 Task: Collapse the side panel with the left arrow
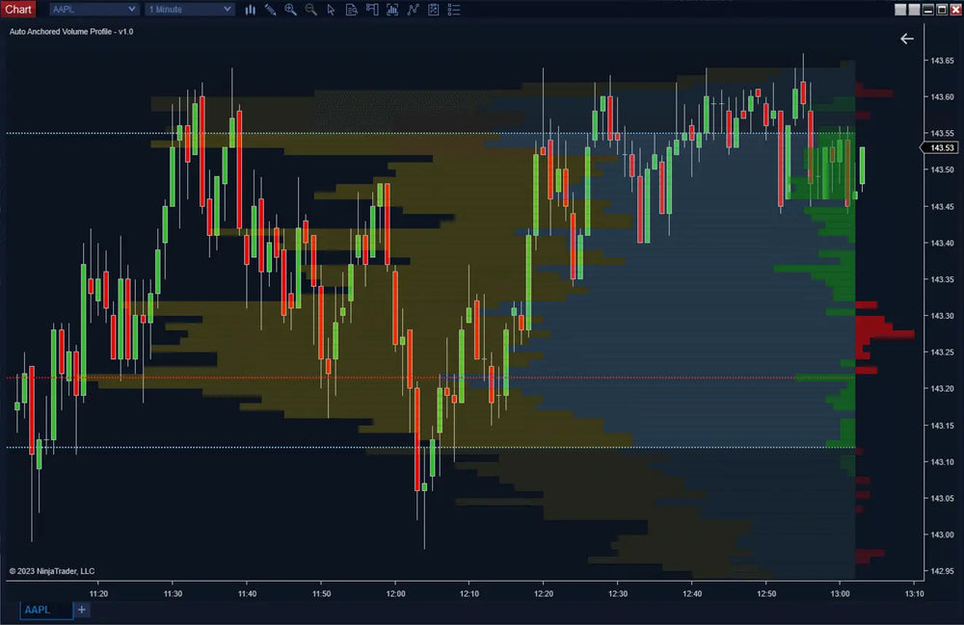tap(906, 39)
